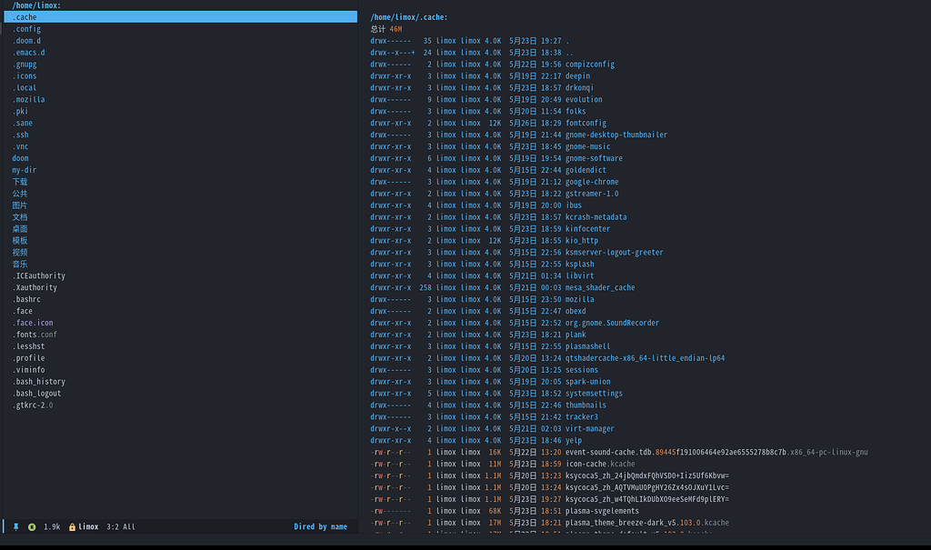This screenshot has height=550, width=931.
Task: Open the .ssh folder in the sidebar
Action: pos(21,134)
